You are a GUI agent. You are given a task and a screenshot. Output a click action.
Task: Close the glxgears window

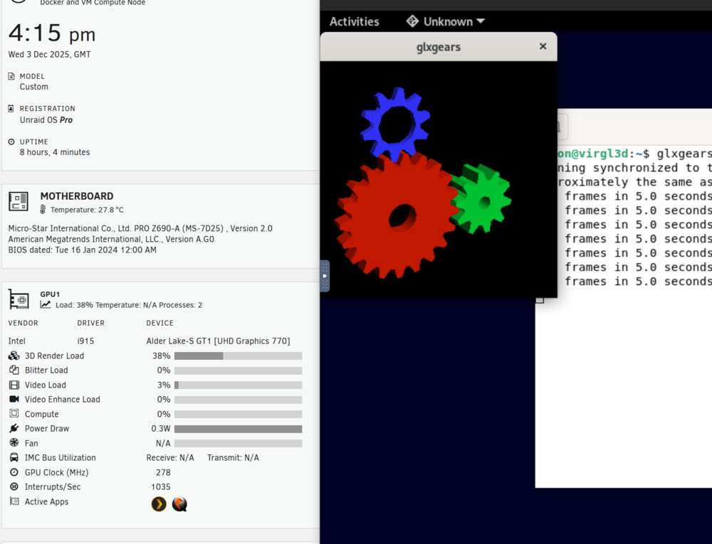point(543,46)
